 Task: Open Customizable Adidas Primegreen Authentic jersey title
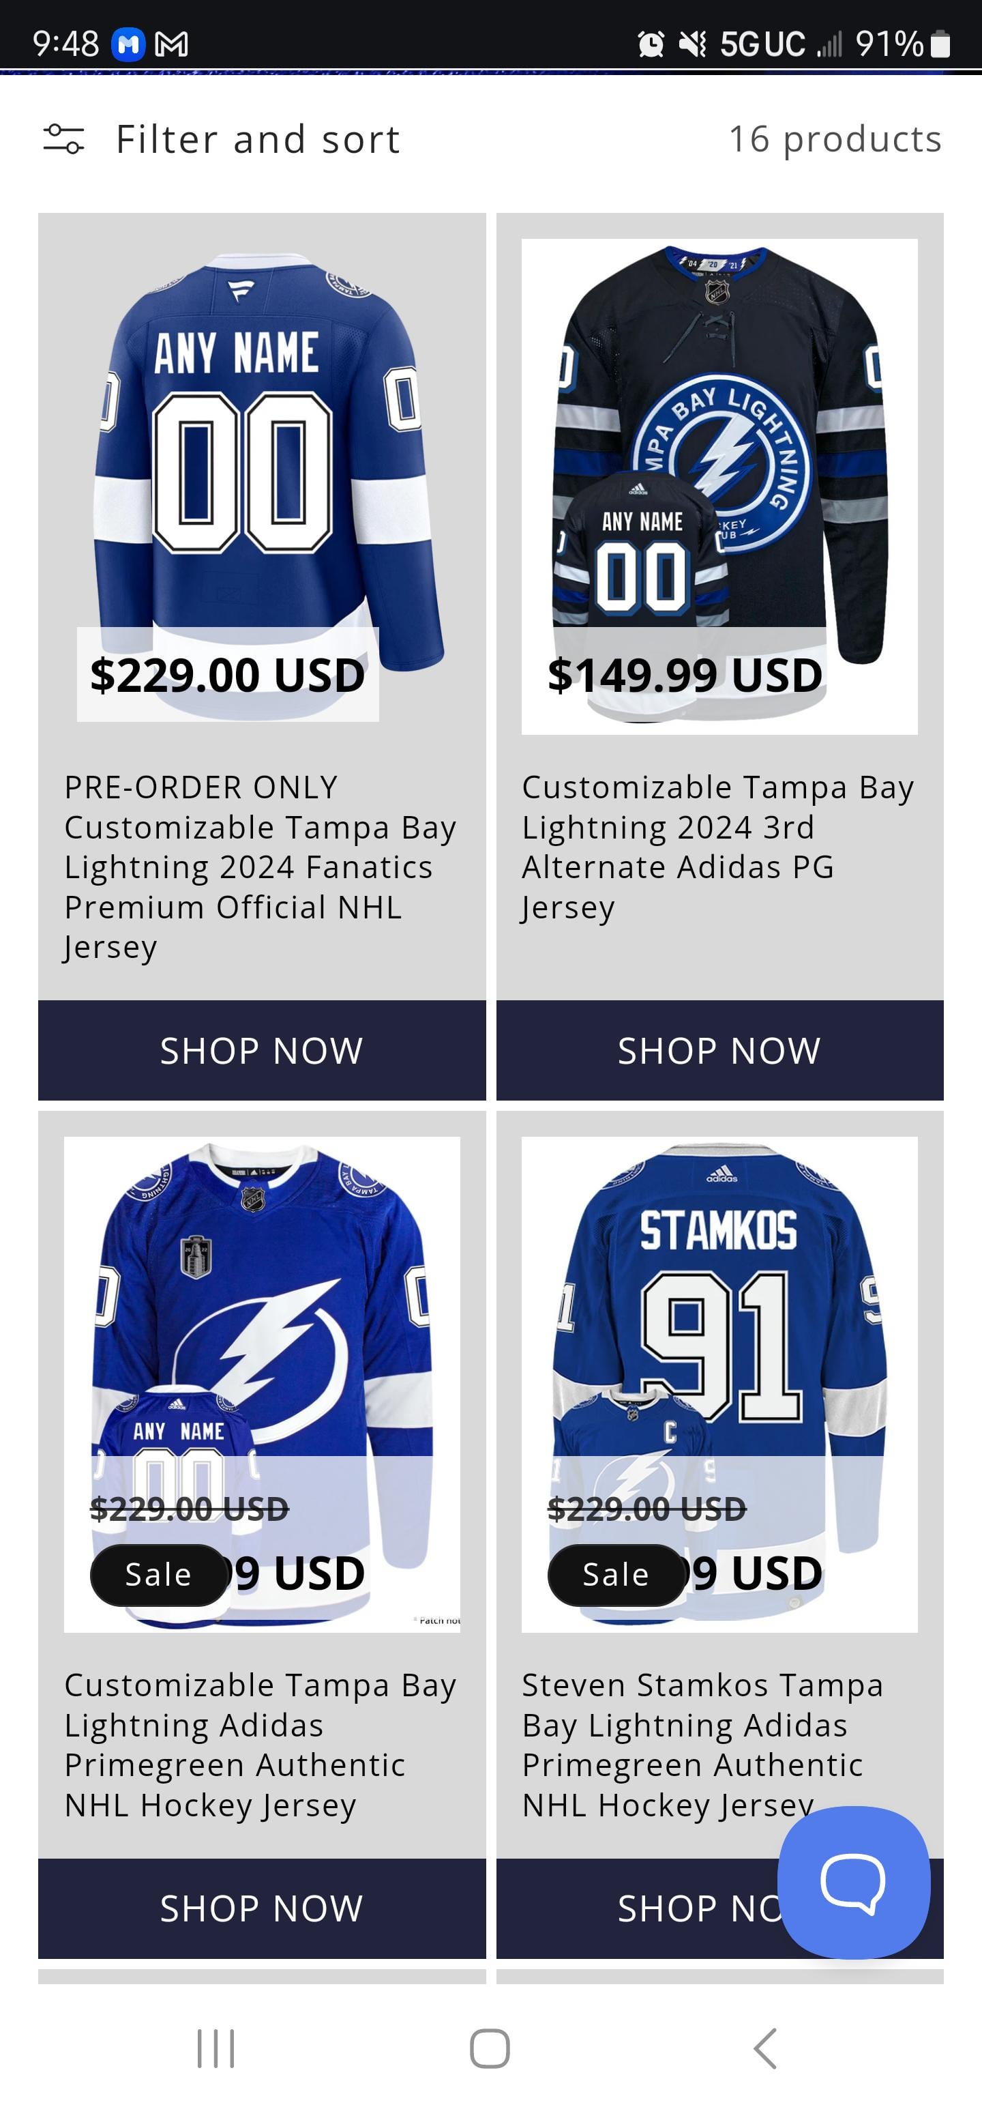click(260, 1745)
